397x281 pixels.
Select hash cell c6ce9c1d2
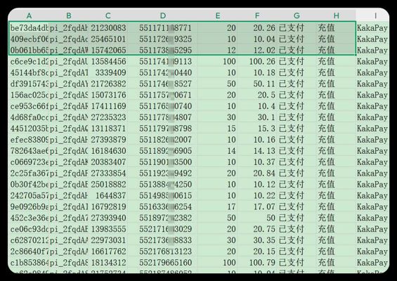[29, 62]
